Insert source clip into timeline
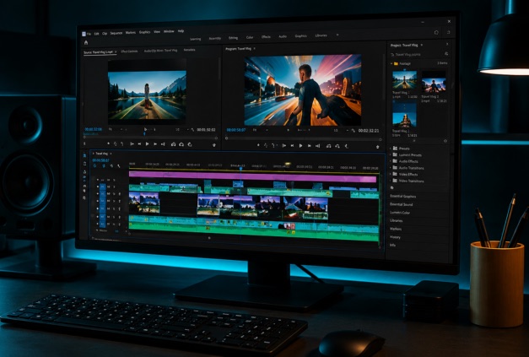529x357 pixels. coord(174,144)
